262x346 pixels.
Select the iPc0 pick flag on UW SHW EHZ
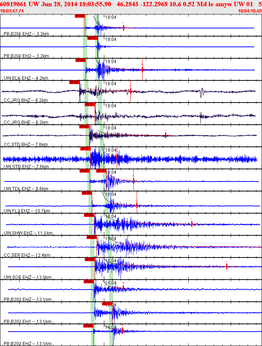(89, 215)
